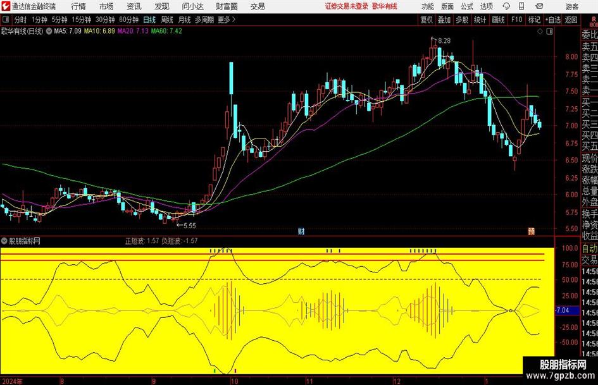Switch to 1分钟 period tab
Image resolution: width=598 pixels, height=385 pixels.
click(x=39, y=20)
